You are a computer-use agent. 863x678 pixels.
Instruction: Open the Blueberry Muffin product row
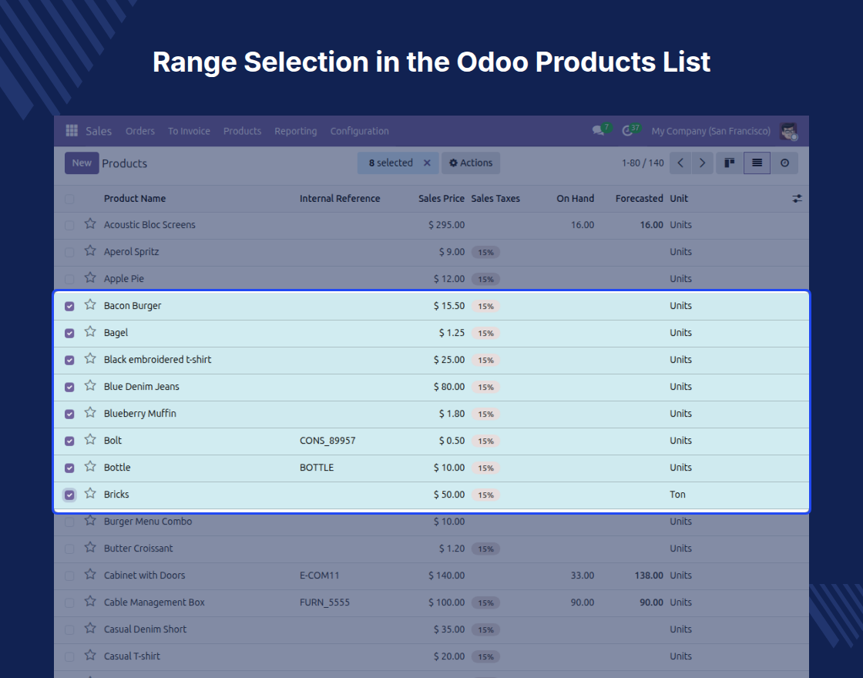pos(431,414)
